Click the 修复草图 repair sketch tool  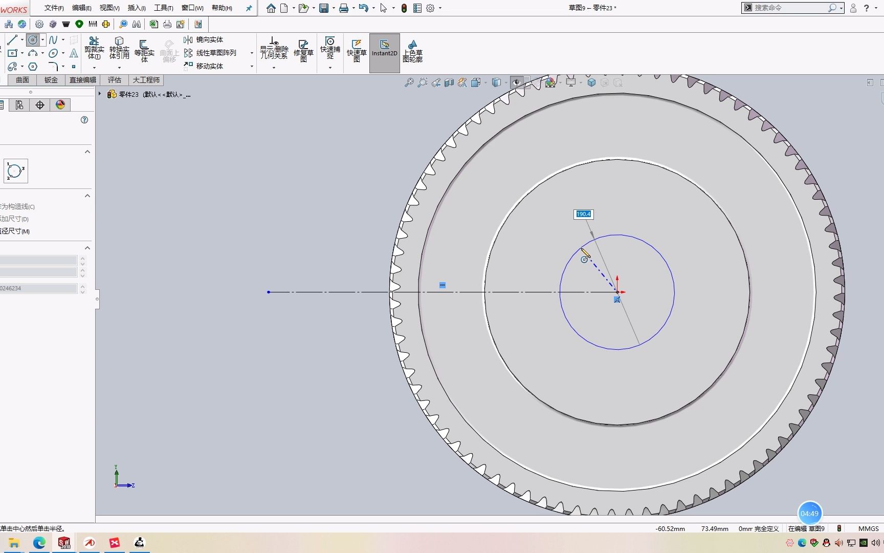[303, 50]
